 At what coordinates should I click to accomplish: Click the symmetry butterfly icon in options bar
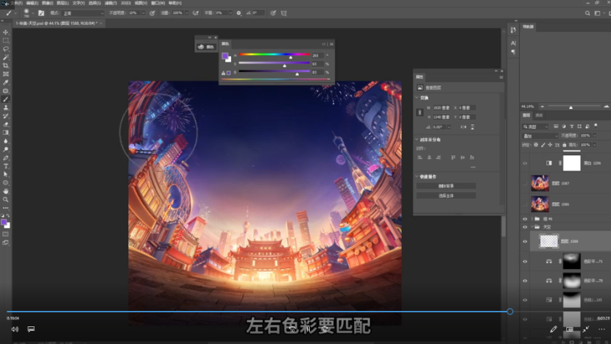point(283,12)
